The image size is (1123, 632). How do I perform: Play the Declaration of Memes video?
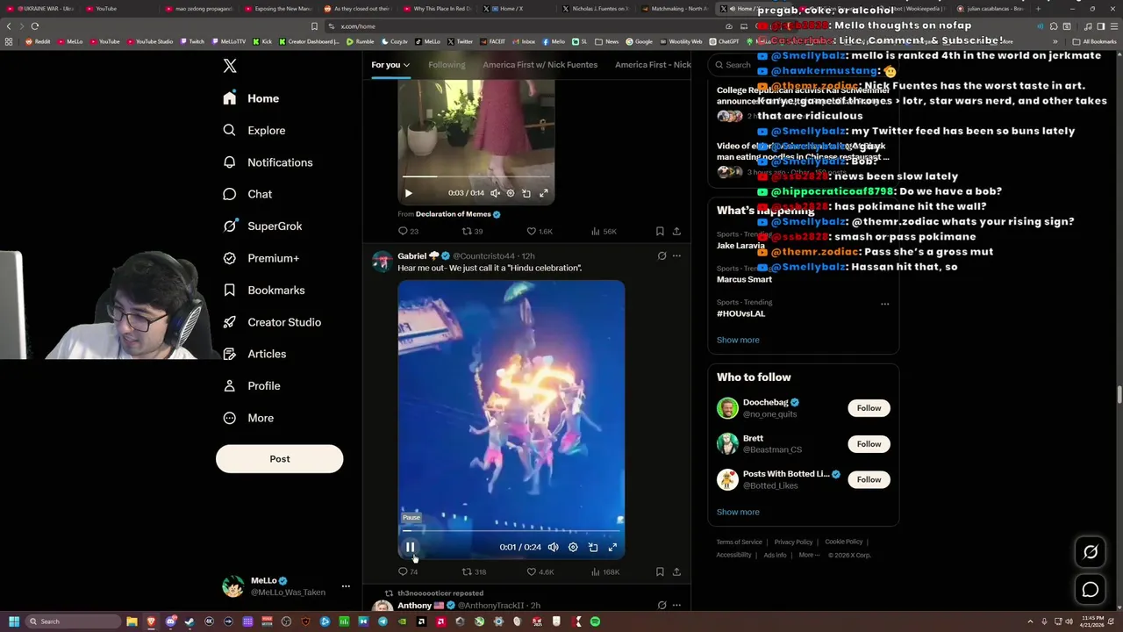click(408, 193)
